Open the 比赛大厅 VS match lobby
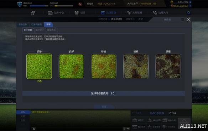Screen dimensions: 208x131 click(160, 13)
